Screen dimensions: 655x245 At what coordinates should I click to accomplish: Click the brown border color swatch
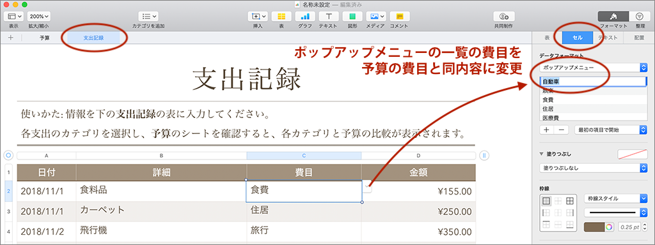point(594,227)
